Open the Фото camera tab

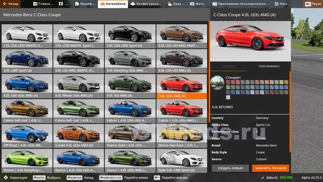tap(198, 4)
